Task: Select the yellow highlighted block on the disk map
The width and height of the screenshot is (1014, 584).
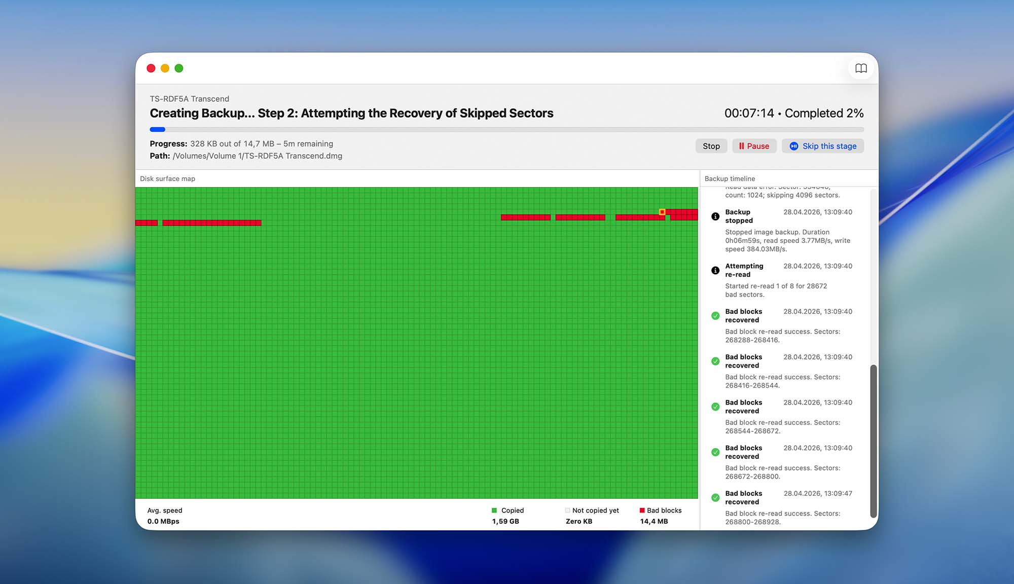Action: 663,211
